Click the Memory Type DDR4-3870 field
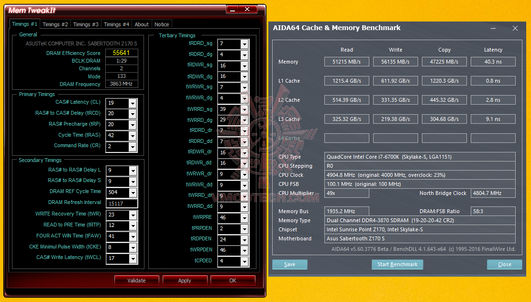531x302 pixels. [x=420, y=220]
